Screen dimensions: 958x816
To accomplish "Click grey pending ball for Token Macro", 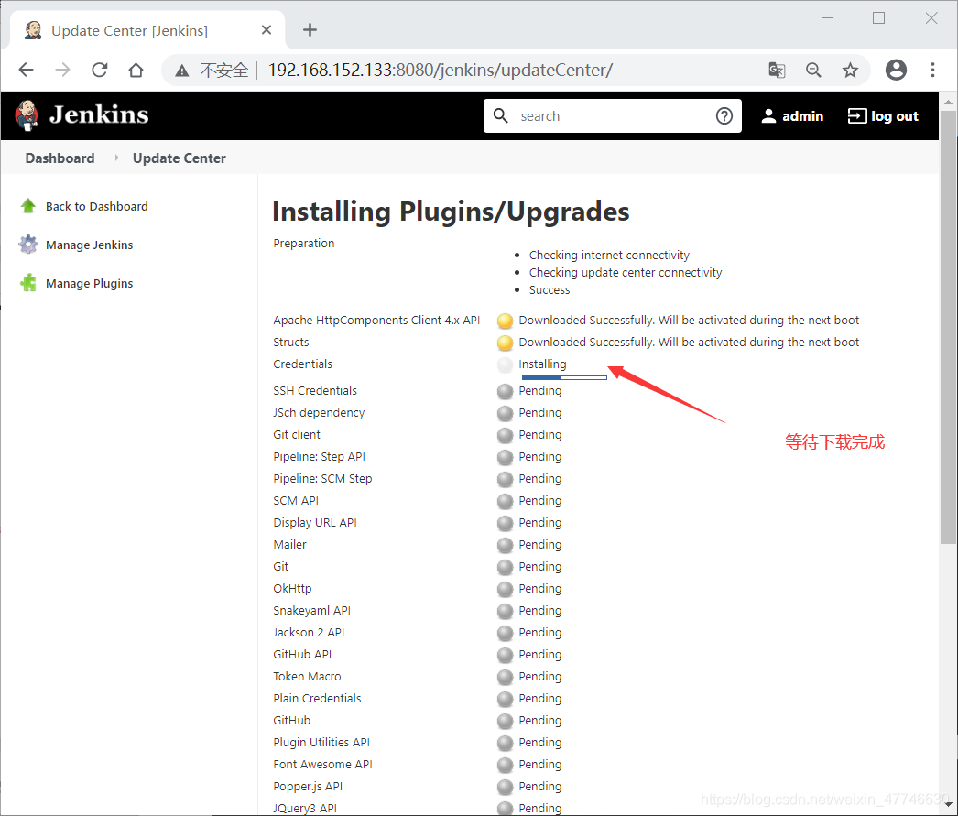I will (x=506, y=677).
